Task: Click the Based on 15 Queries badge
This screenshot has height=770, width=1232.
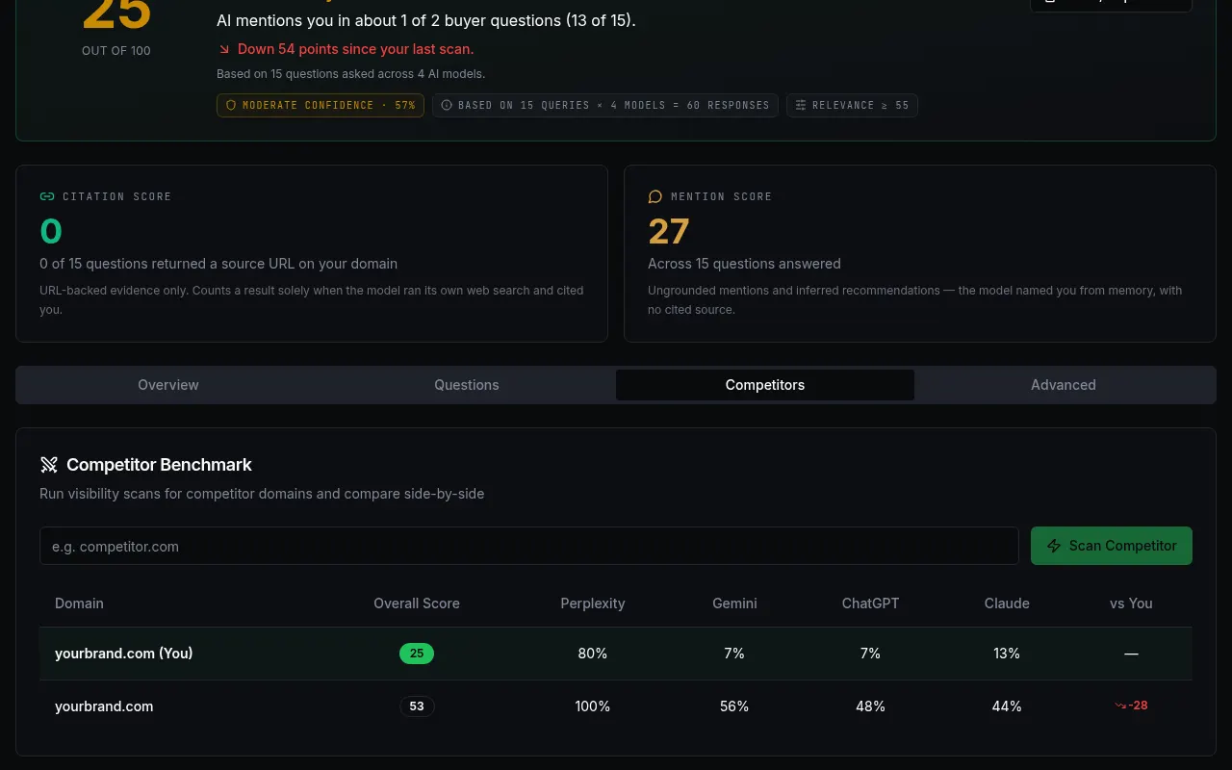Action: 605,105
